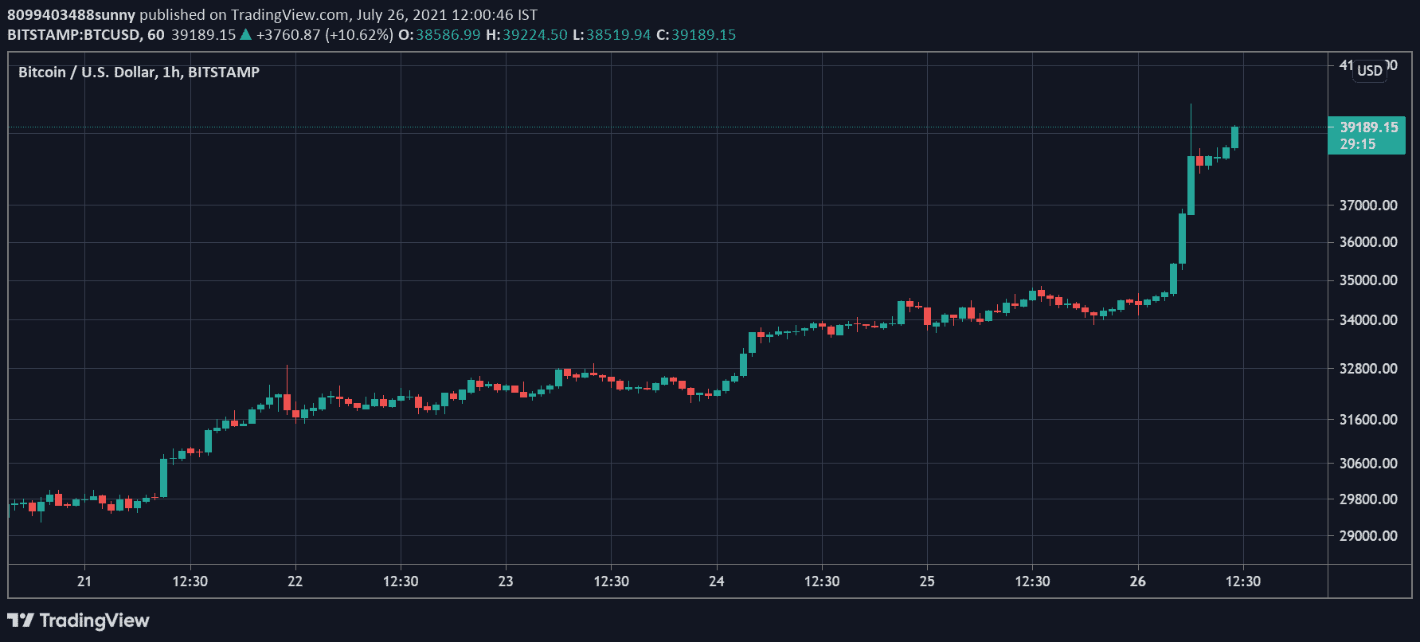This screenshot has height=642, width=1420.
Task: Click the green up-triangle next to 39189.15
Action: point(246,34)
